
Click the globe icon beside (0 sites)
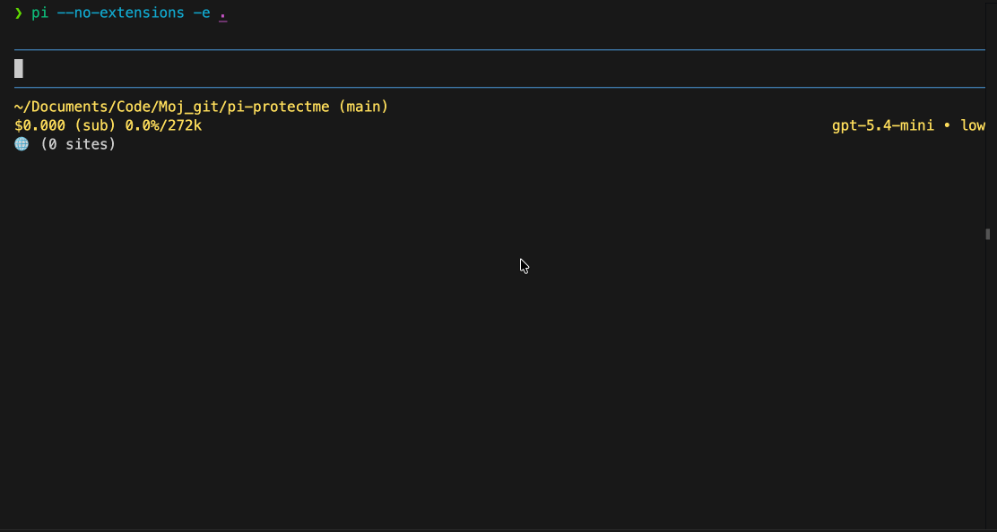click(x=22, y=144)
